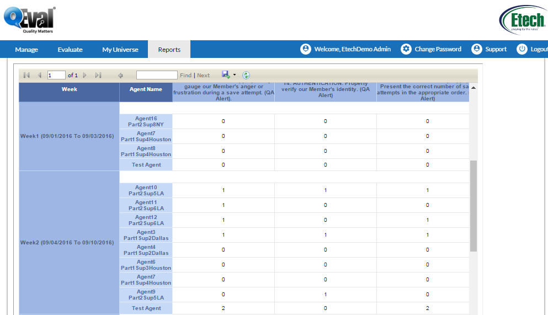Go to next report page
The image size is (548, 315).
[84, 75]
